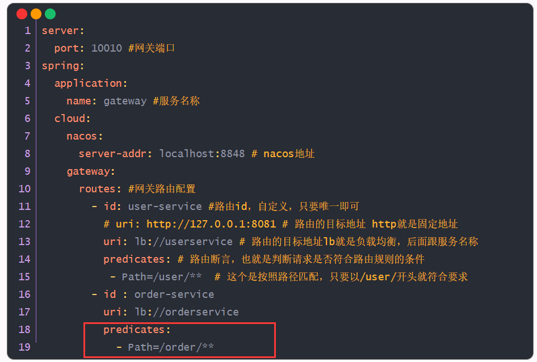Click the Path=/order/** predicate in the red box
Image resolution: width=537 pixels, height=362 pixels.
170,347
